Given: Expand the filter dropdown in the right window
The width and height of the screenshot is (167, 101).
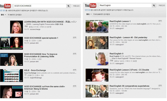Looking at the screenshot, I should tap(89, 14).
